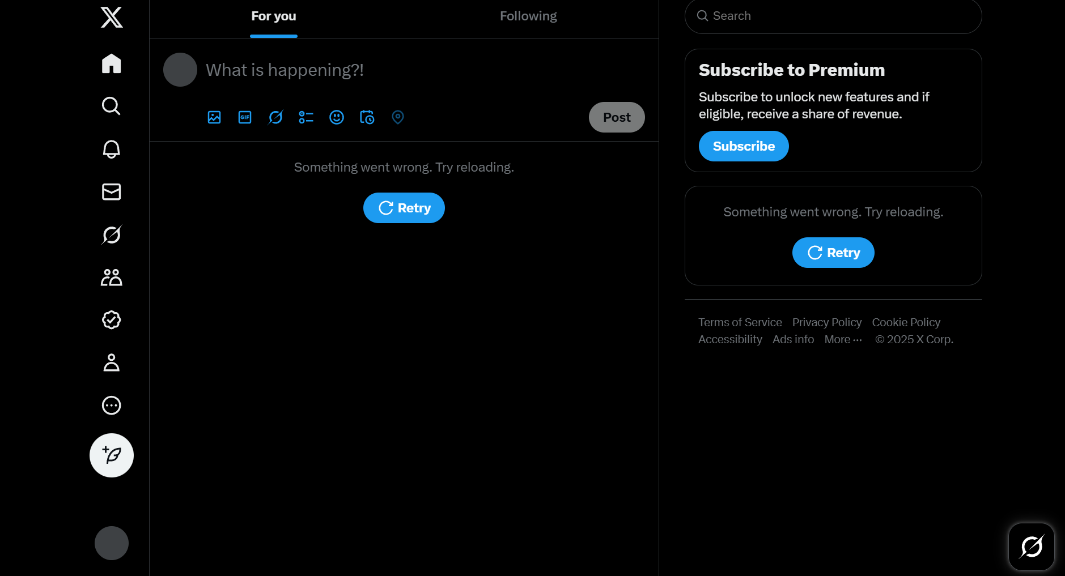Open Grok icon in left sidebar

click(x=112, y=234)
